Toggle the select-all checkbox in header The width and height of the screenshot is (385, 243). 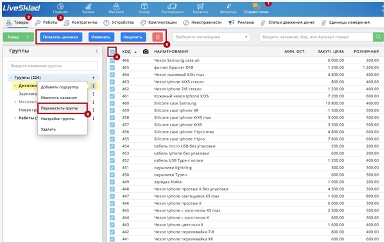(x=112, y=51)
